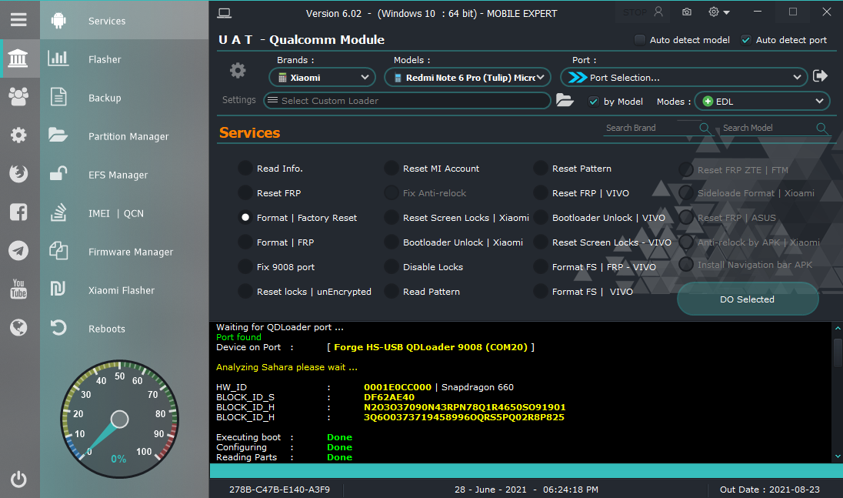Select Format | Factory Reset radio option
The image size is (843, 498).
coord(245,218)
